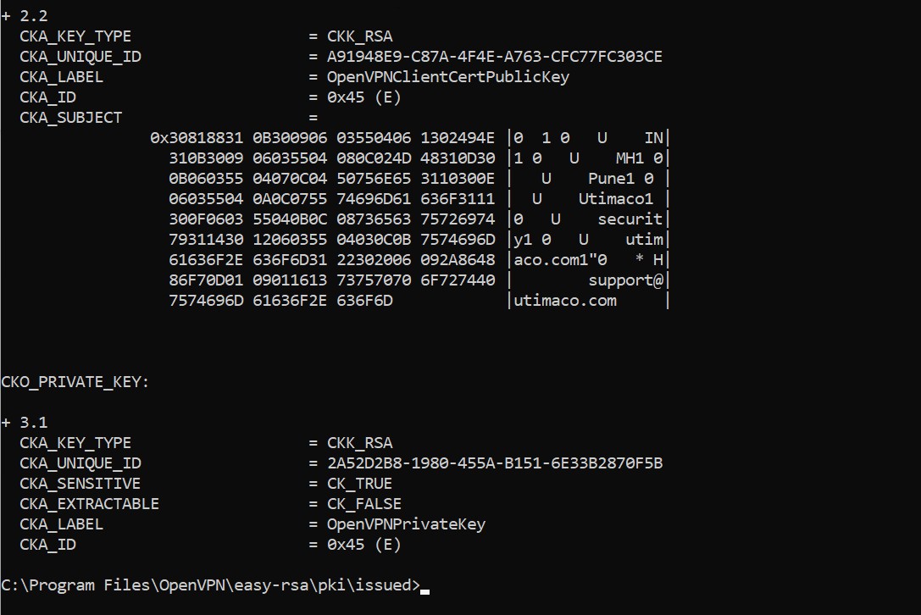Click the blinking cursor at the command prompt

pos(424,591)
